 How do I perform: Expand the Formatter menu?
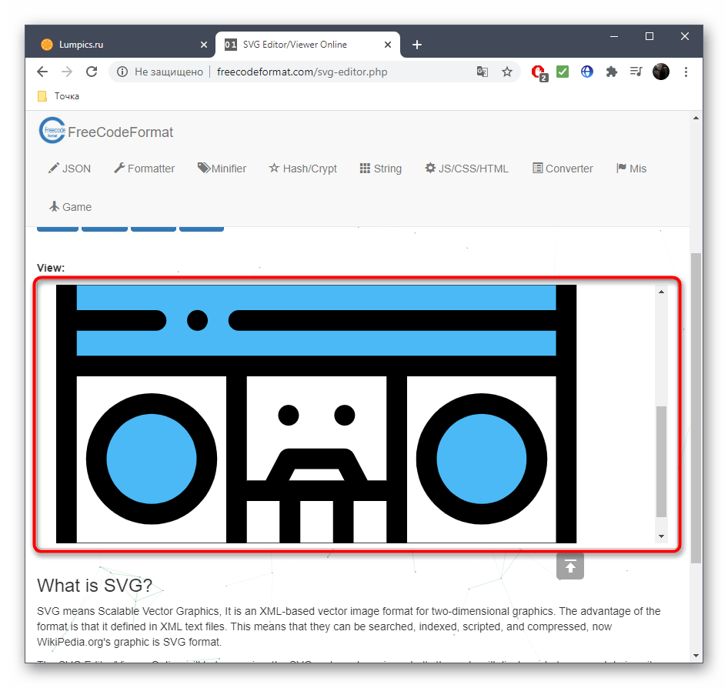tap(144, 169)
